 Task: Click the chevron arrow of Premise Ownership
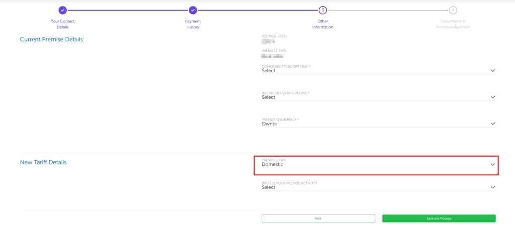pyautogui.click(x=493, y=124)
